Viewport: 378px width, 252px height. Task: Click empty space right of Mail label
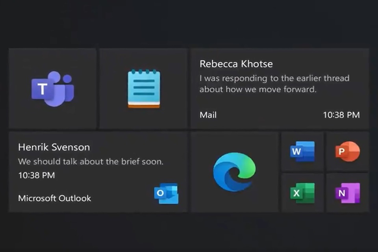268,115
